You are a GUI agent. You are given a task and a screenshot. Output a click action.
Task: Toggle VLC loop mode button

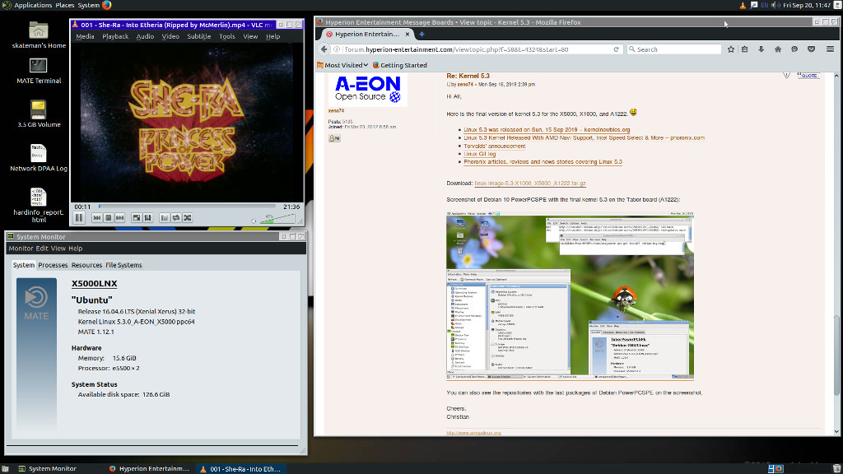[176, 217]
